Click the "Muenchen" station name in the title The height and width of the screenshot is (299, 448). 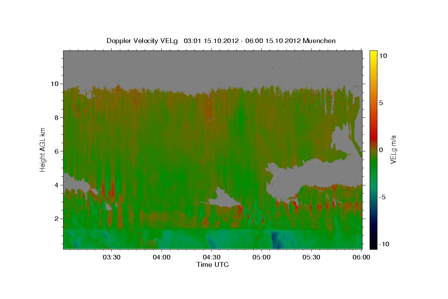(320, 41)
